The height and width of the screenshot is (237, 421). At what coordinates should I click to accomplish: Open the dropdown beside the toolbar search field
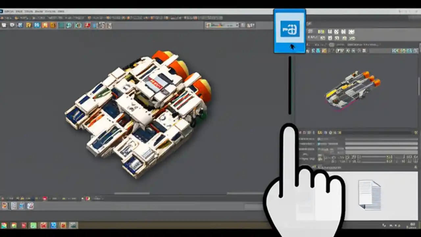coord(237,25)
